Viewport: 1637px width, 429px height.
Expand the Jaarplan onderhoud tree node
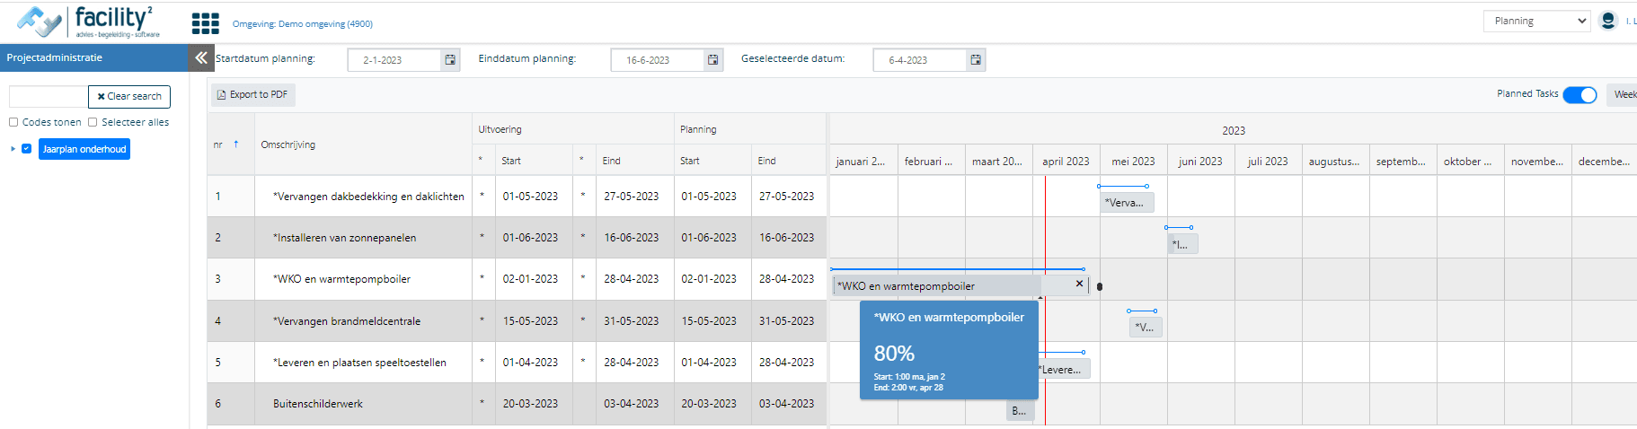point(13,149)
